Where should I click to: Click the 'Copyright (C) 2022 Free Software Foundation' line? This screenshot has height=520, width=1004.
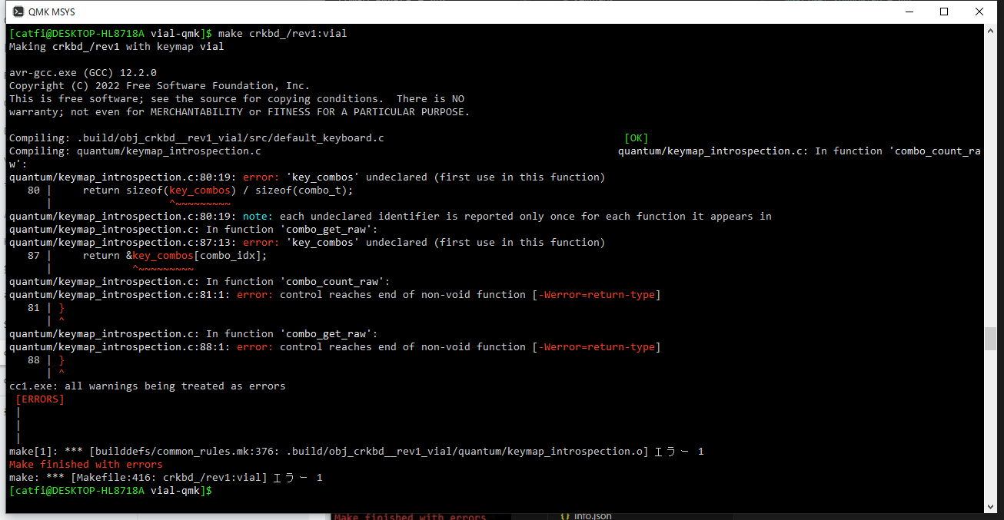coord(159,86)
